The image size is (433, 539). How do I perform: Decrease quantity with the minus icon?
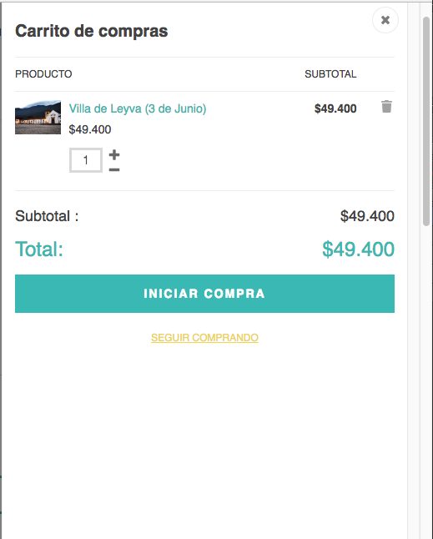coord(114,169)
